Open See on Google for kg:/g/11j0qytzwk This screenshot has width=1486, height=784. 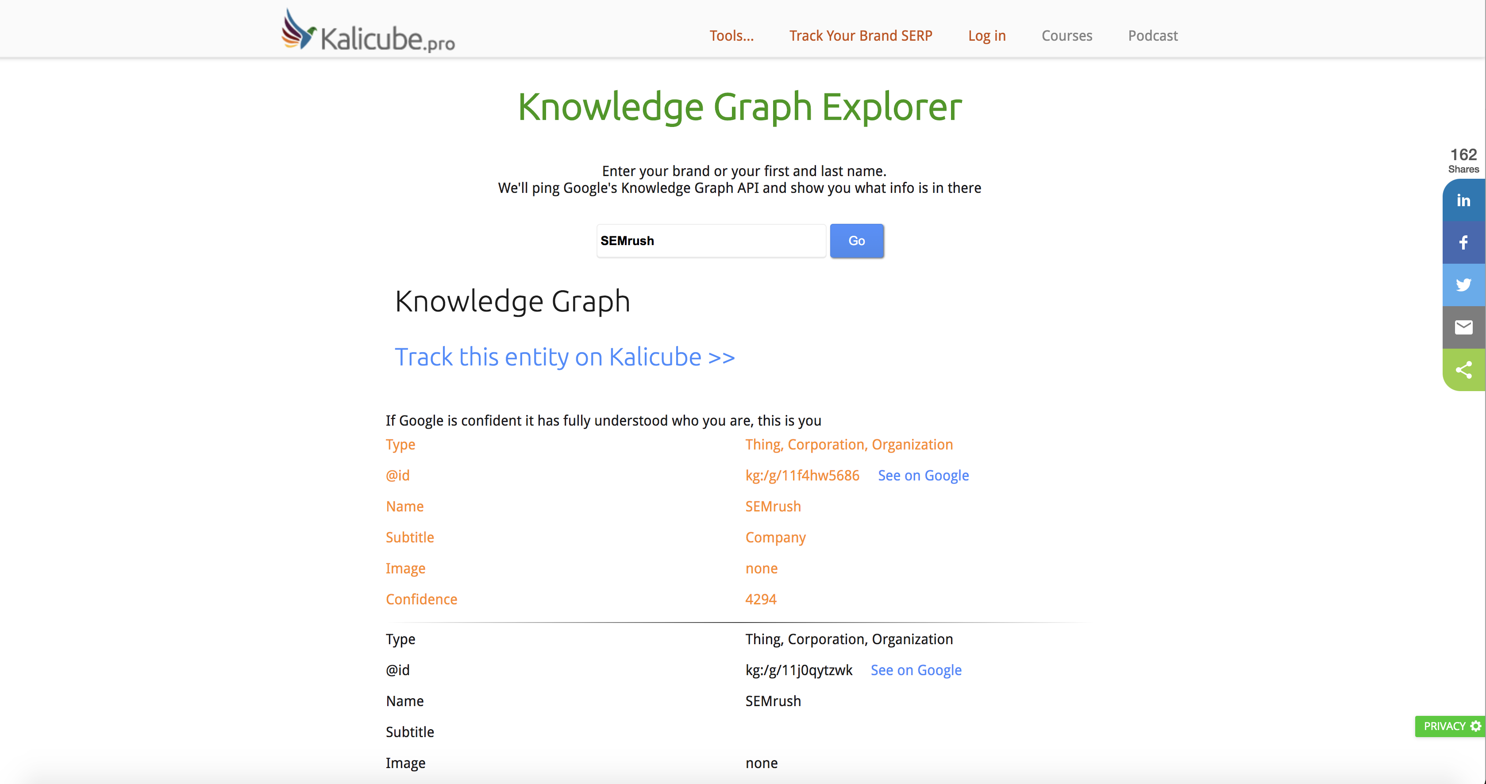(x=916, y=670)
